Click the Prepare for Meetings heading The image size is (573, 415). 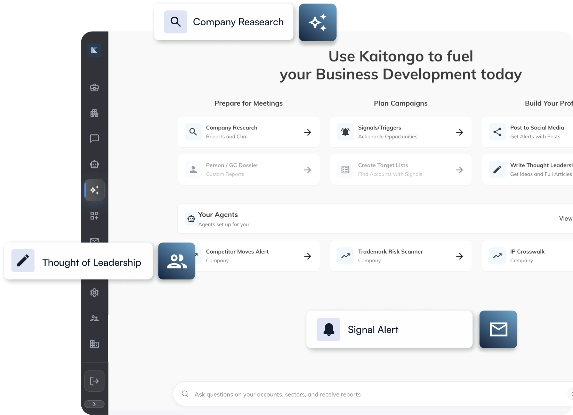pos(249,103)
